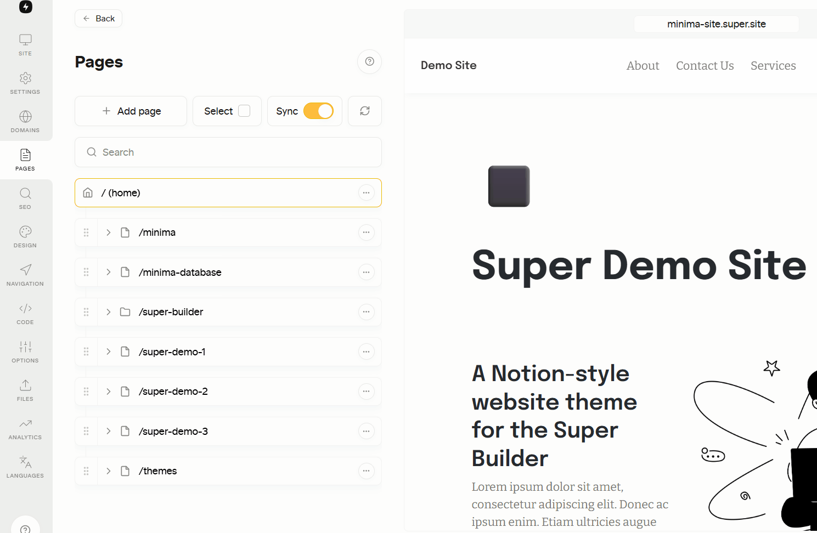Expand the /super-demo-2 page
817x533 pixels.
click(x=109, y=392)
